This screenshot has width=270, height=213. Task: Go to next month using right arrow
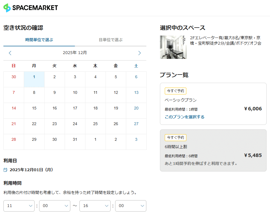[139, 53]
